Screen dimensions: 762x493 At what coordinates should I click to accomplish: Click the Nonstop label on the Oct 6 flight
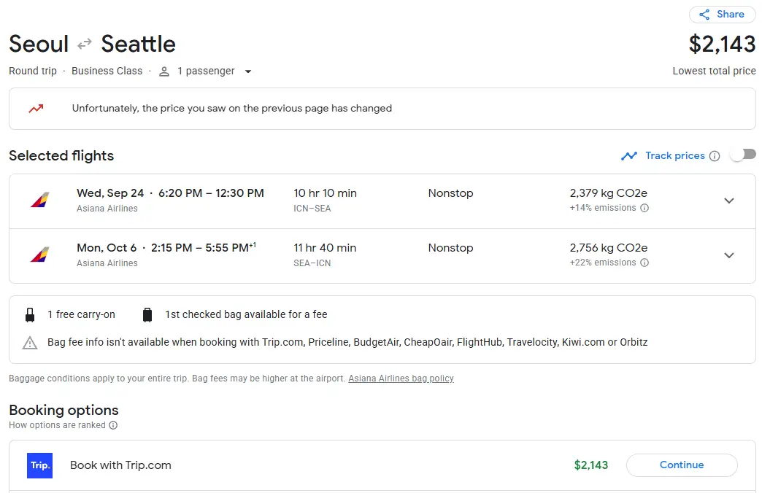pos(450,248)
